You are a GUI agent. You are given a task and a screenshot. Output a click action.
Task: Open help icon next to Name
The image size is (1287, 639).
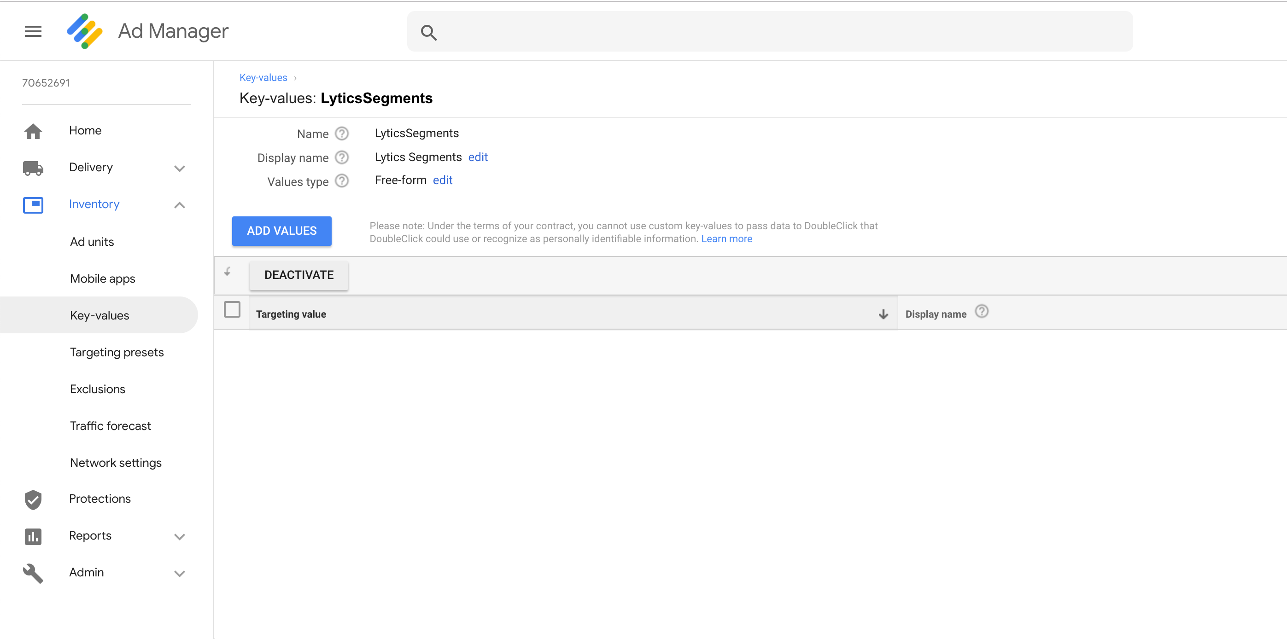pos(342,134)
